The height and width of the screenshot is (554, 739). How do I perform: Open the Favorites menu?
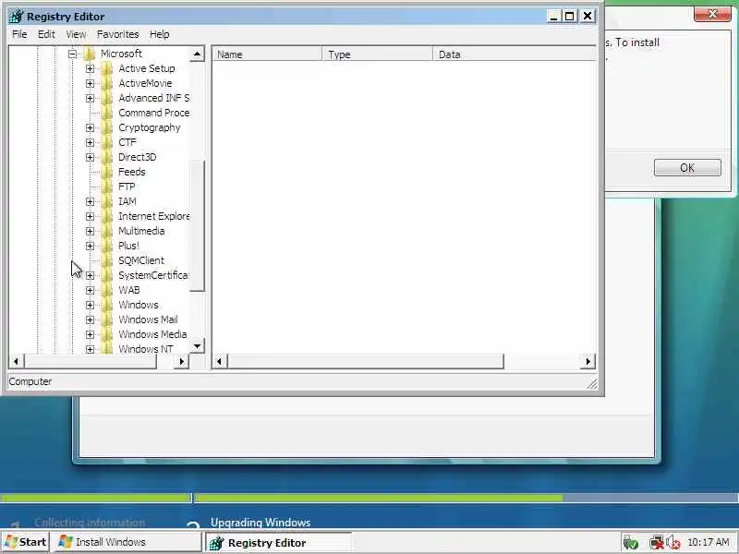[x=118, y=34]
